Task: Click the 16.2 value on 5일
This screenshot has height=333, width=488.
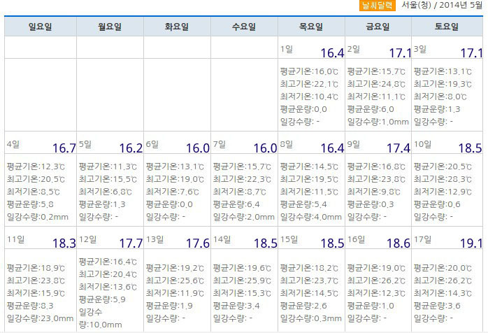Action: (x=131, y=148)
